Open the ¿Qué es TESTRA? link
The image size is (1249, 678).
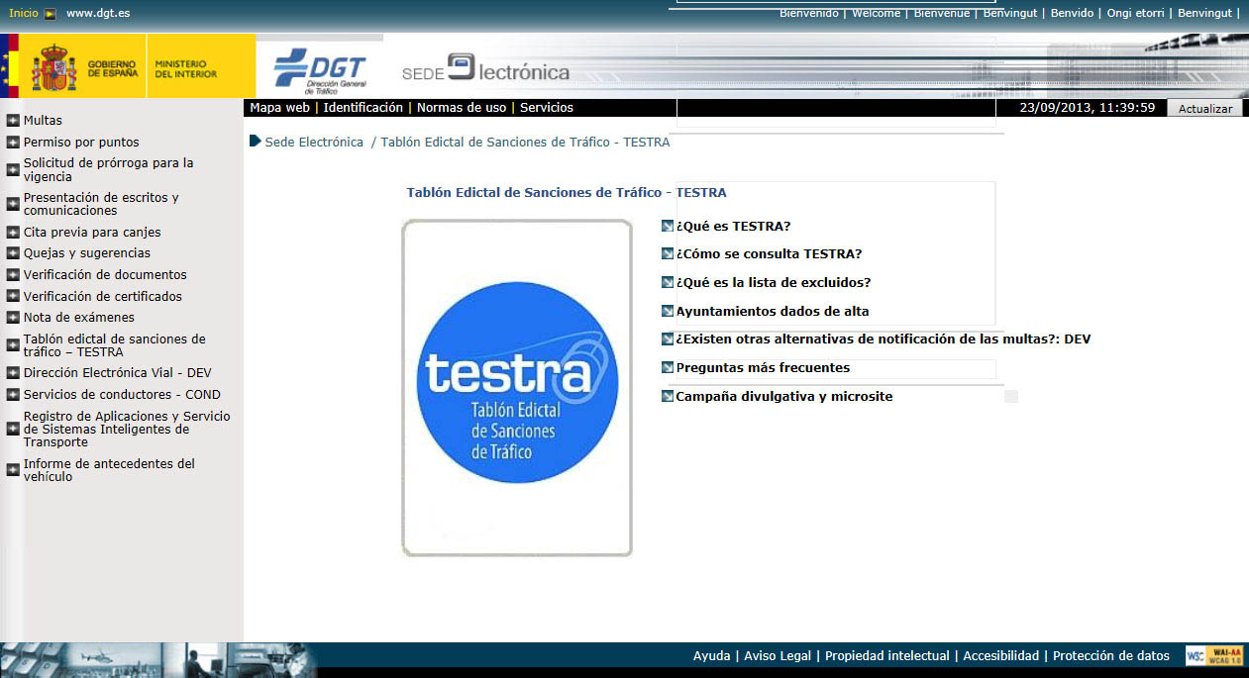pos(733,227)
